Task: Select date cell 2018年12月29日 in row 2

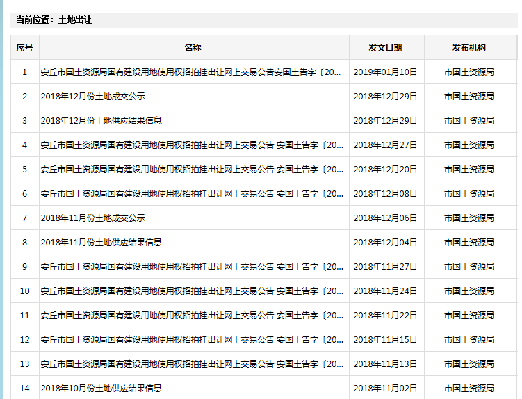Action: point(385,96)
